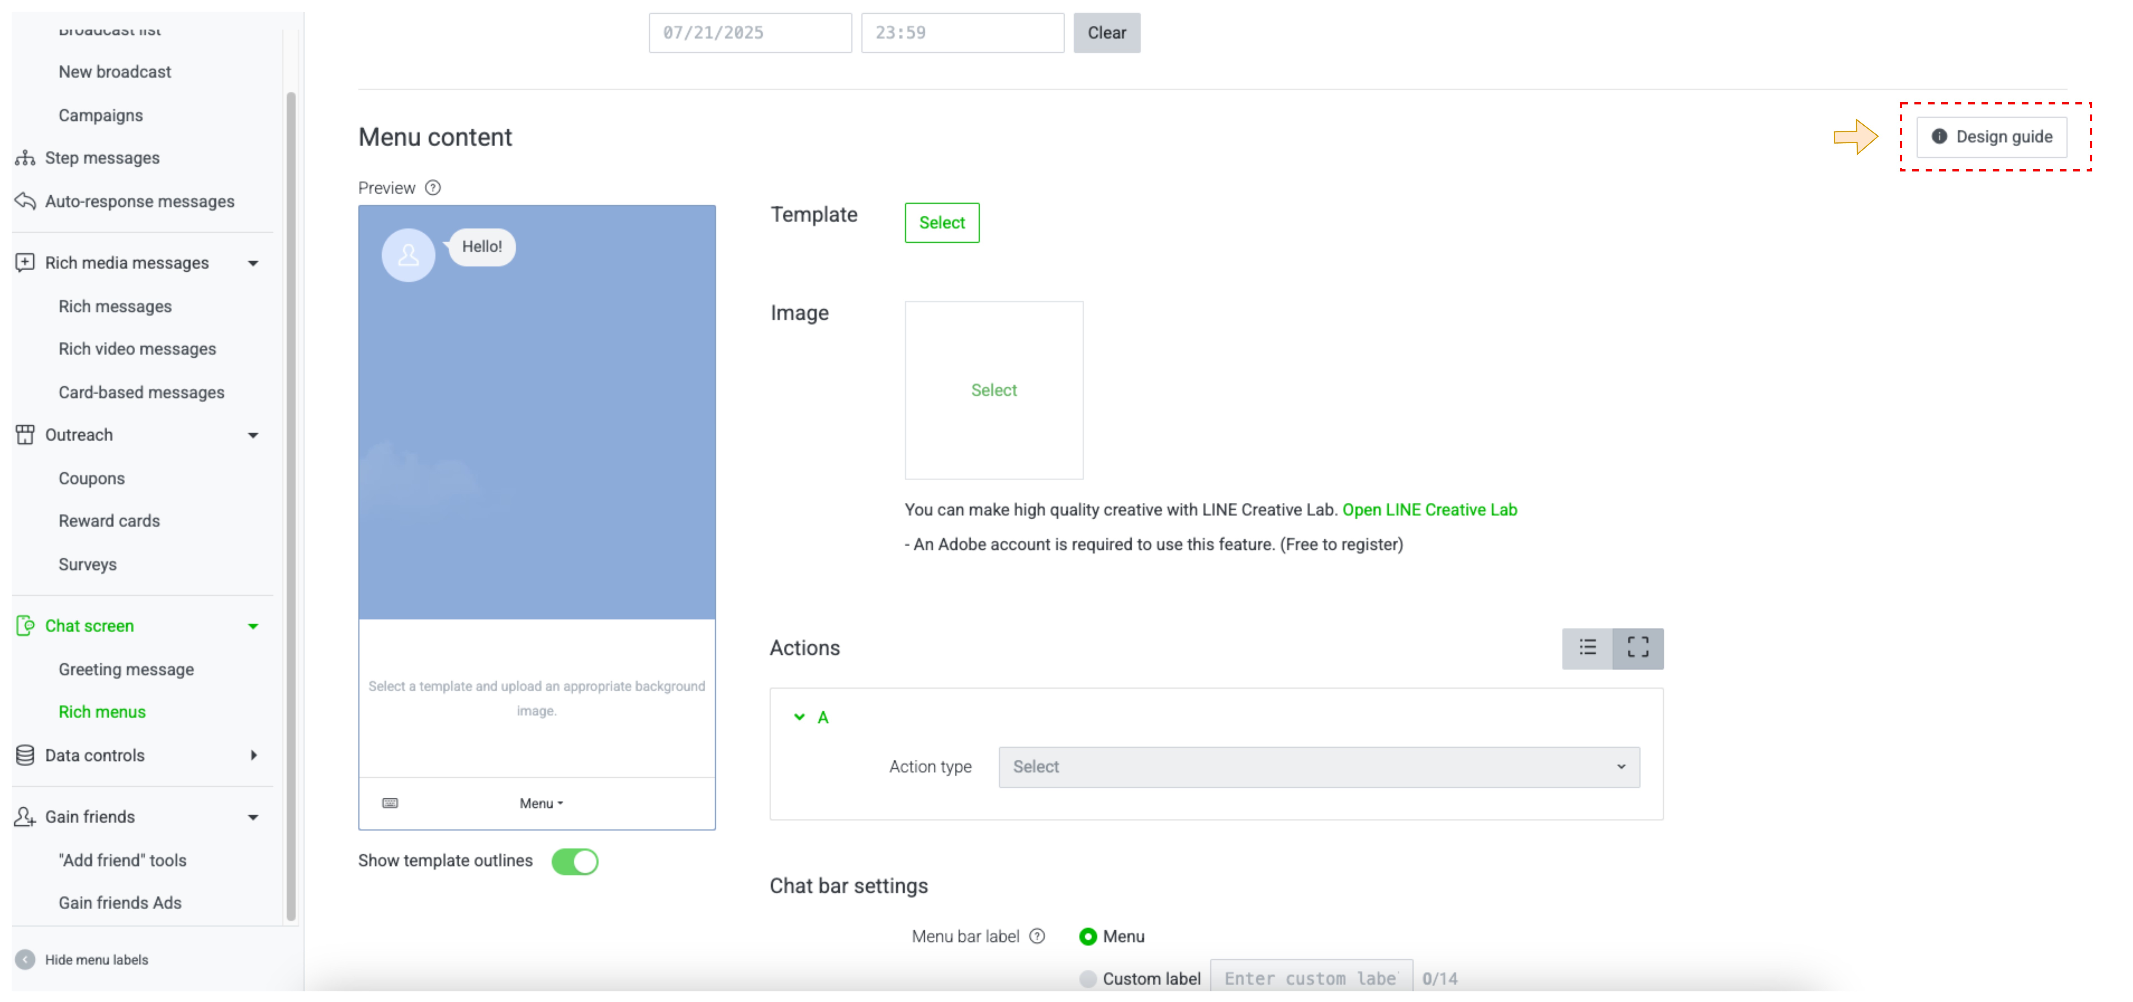Collapse the Gain friends submenu arrow
This screenshot has width=2133, height=1002.
(x=253, y=817)
